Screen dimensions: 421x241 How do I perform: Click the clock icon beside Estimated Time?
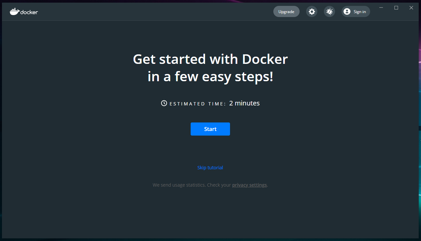(x=164, y=103)
